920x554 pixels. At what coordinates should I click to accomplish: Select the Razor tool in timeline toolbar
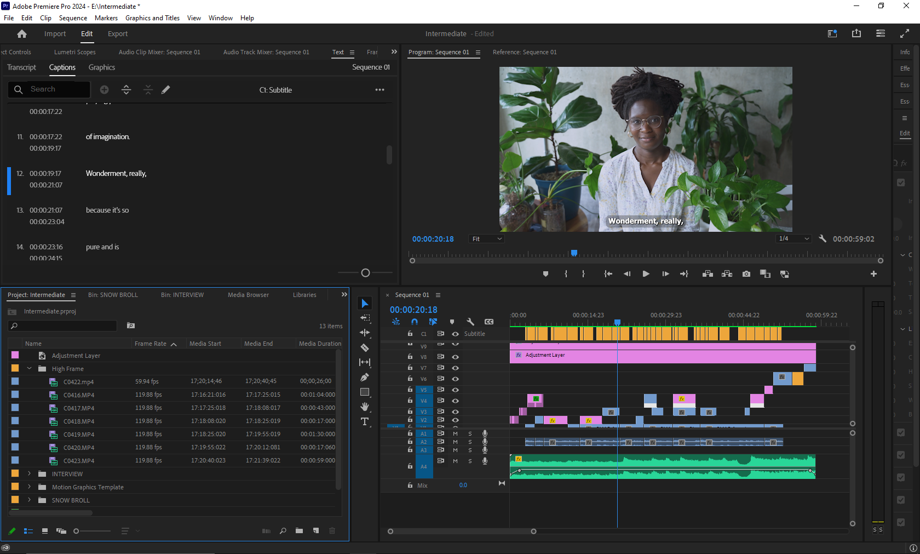click(365, 347)
